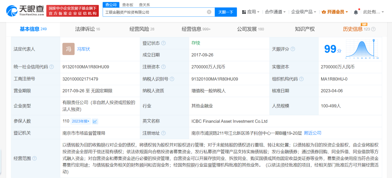Click approval date 2023-04-06

pyautogui.click(x=332, y=91)
